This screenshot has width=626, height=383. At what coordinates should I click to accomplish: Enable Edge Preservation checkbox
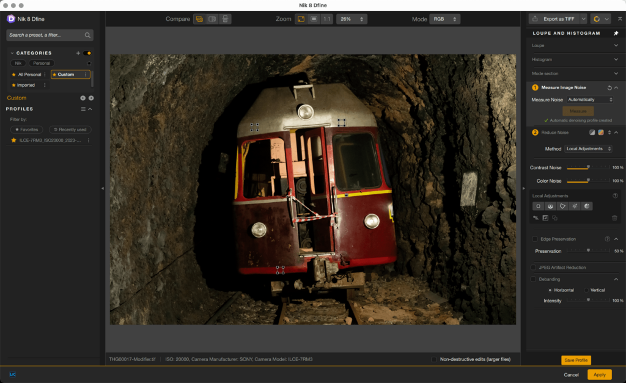534,239
